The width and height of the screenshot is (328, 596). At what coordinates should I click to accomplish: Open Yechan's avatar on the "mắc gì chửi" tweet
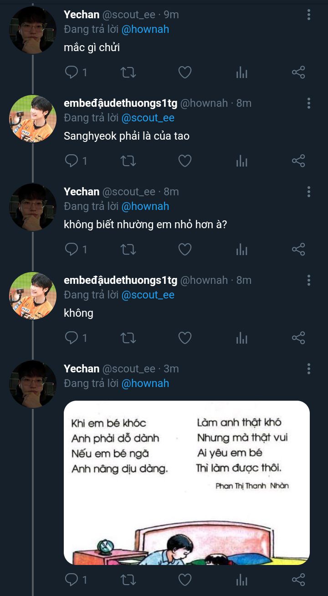(33, 30)
